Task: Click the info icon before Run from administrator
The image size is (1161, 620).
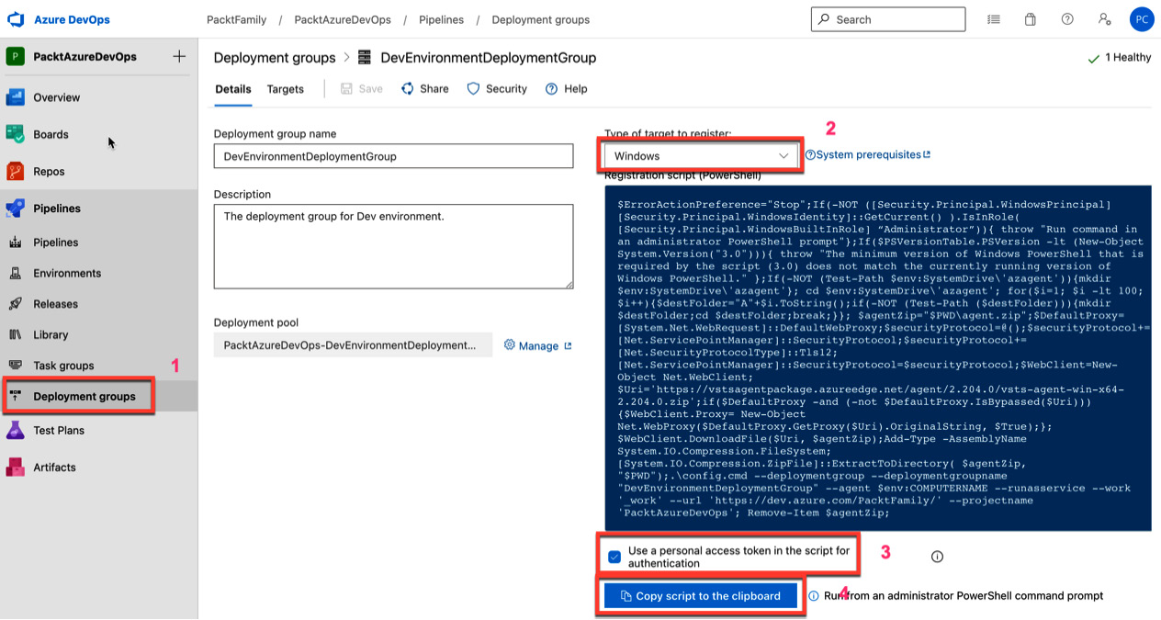Action: click(814, 596)
